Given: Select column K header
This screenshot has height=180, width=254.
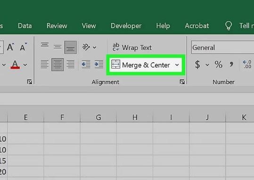Looking at the screenshot, I should (x=240, y=117).
